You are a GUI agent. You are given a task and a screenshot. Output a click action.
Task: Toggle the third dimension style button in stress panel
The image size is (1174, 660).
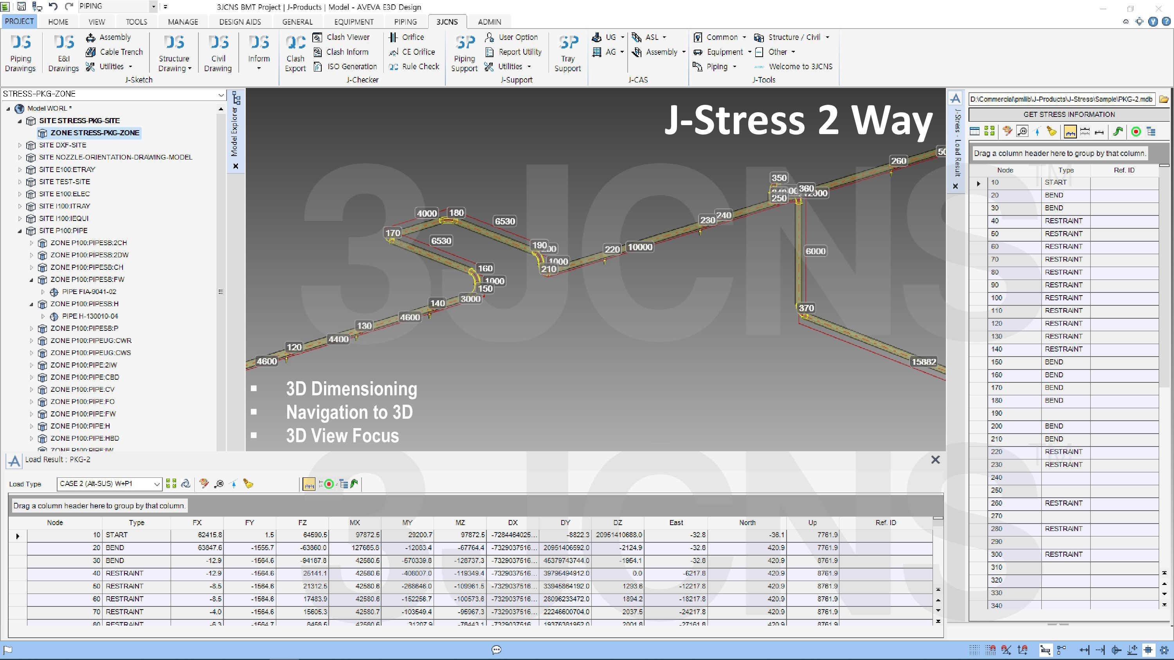pyautogui.click(x=1099, y=132)
